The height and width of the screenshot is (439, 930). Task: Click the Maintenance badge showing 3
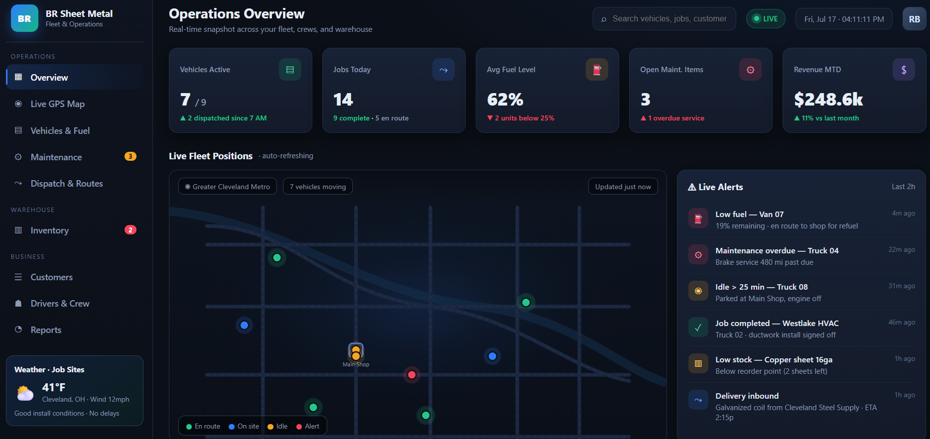point(130,156)
